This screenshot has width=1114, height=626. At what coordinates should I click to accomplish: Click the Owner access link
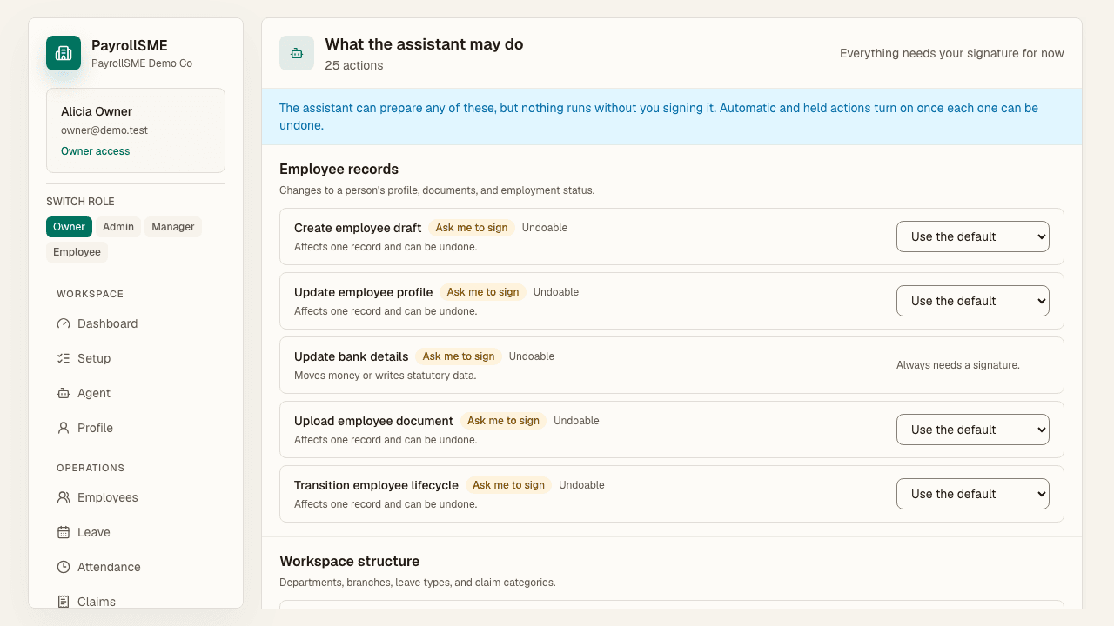pos(95,151)
